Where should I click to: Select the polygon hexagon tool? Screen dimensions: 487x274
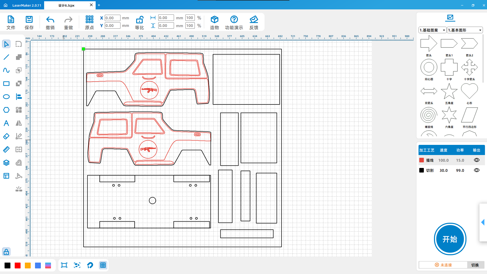point(6,110)
